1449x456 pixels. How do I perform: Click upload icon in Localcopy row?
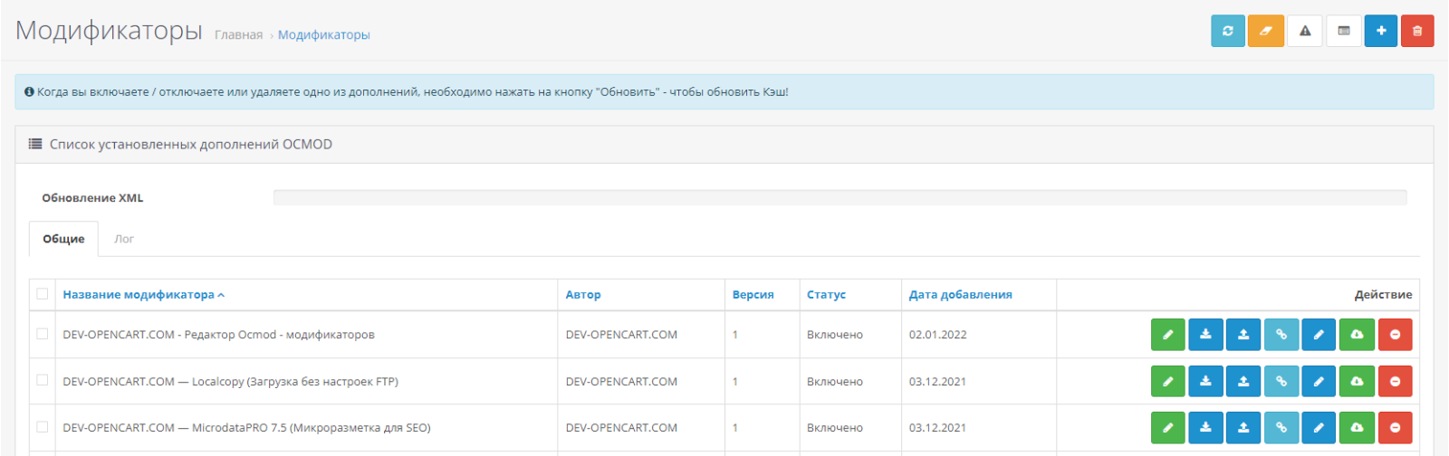(1243, 381)
